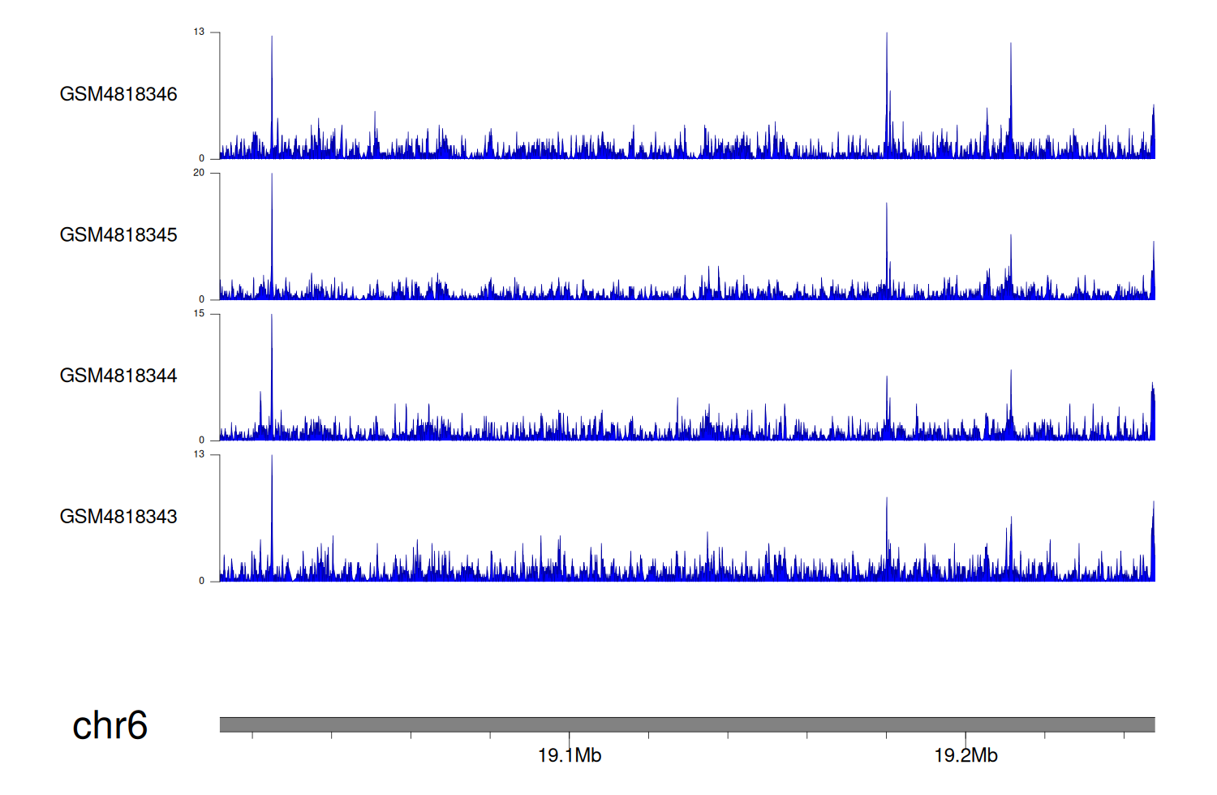1217x795 pixels.
Task: Click GSM4818343 track's y-axis maximum 13
Action: point(199,454)
